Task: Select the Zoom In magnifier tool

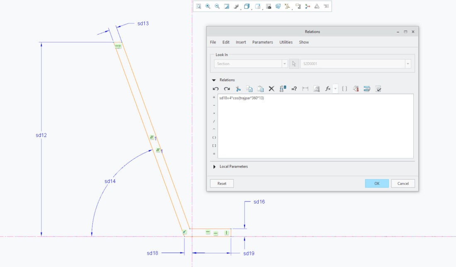Action: click(x=208, y=6)
